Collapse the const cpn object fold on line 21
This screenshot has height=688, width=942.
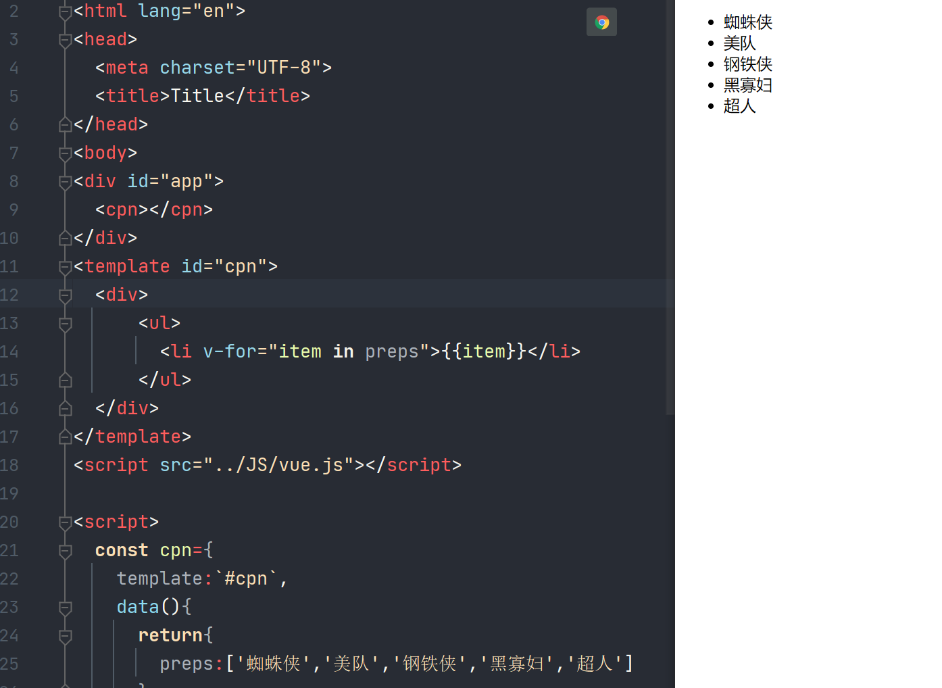pyautogui.click(x=66, y=551)
